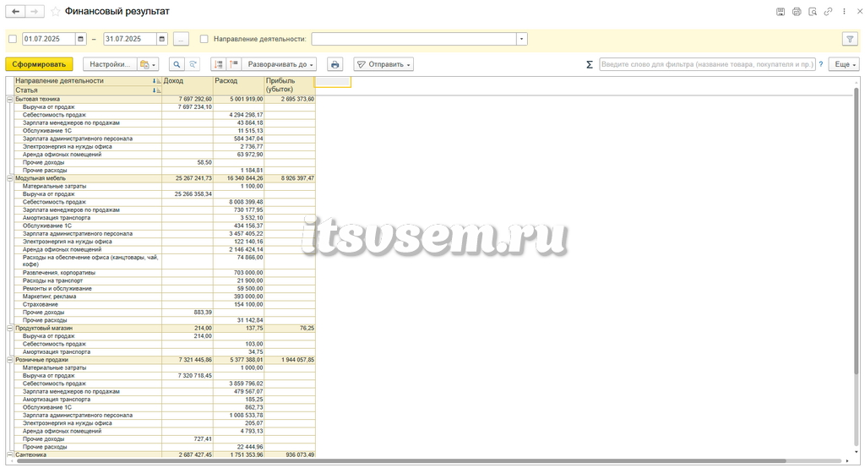Click the sigma sum icon
Viewport: 865px width, 468px height.
[x=589, y=64]
